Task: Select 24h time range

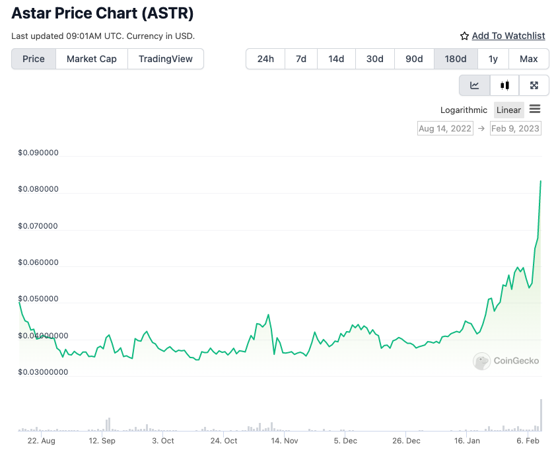Action: coord(265,59)
